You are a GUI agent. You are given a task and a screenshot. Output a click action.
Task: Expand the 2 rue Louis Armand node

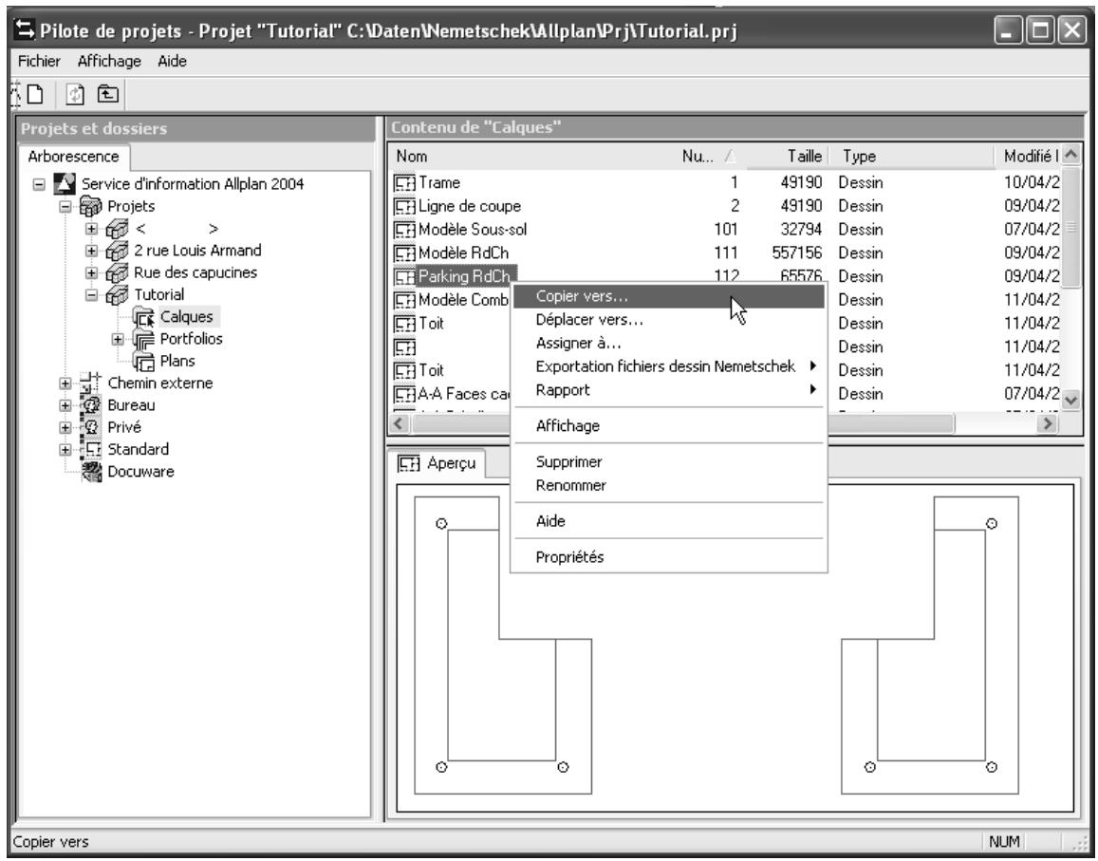(91, 251)
